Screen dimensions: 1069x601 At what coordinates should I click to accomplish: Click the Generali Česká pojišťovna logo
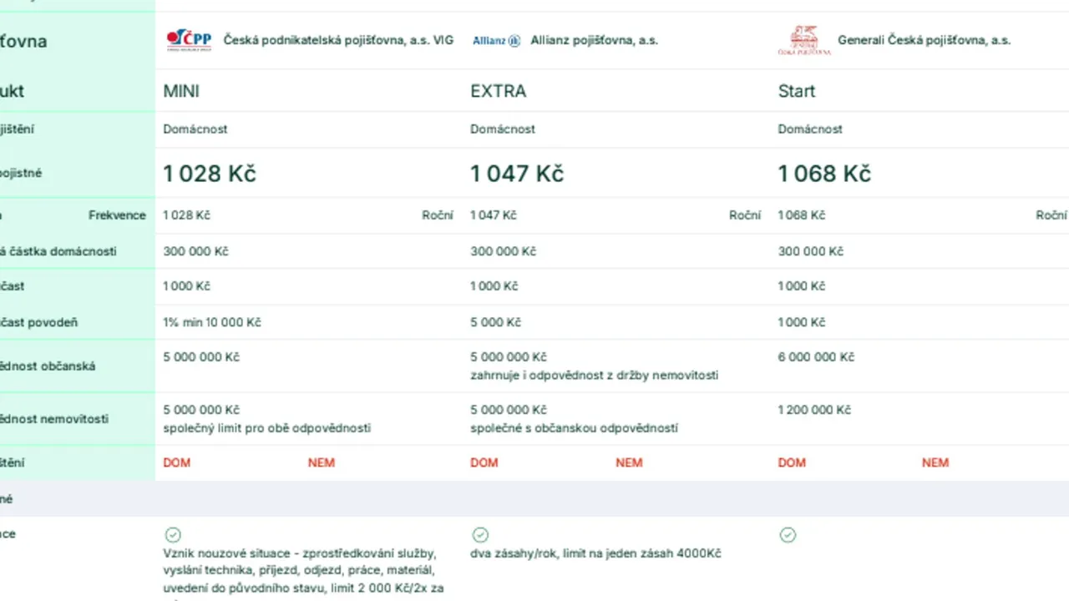(803, 40)
